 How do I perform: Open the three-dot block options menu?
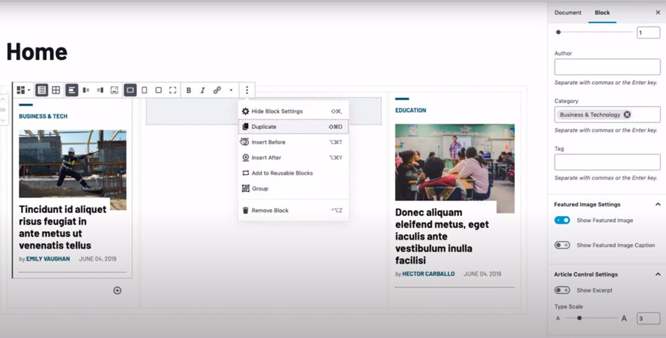[x=247, y=90]
